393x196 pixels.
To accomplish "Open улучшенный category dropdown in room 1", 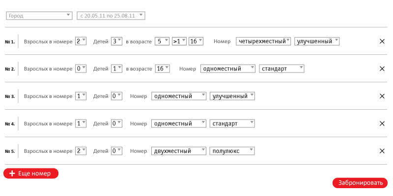I will (317, 42).
